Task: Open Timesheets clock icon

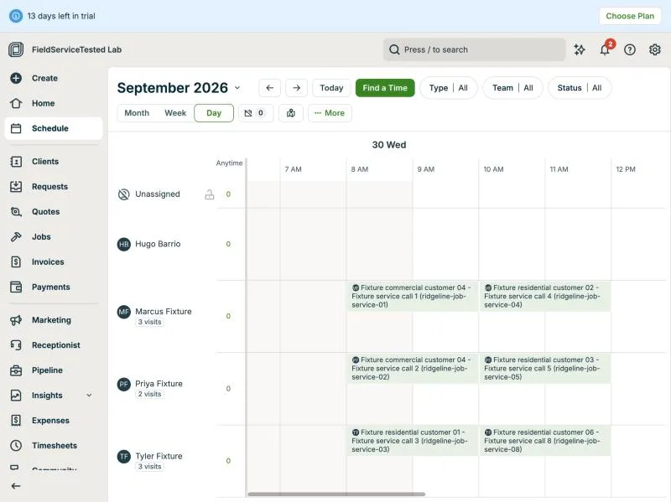Action: pos(16,446)
